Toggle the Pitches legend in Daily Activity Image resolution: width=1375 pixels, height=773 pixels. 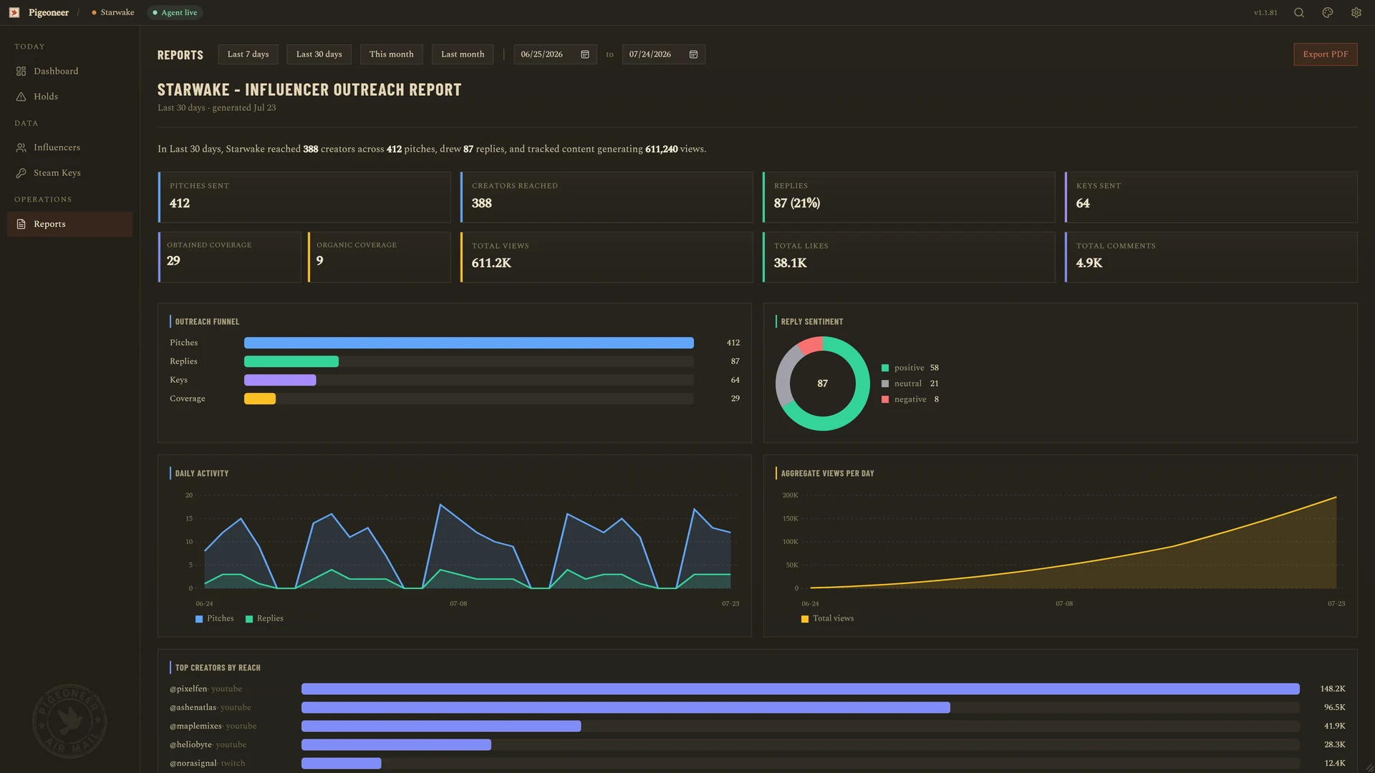coord(214,618)
